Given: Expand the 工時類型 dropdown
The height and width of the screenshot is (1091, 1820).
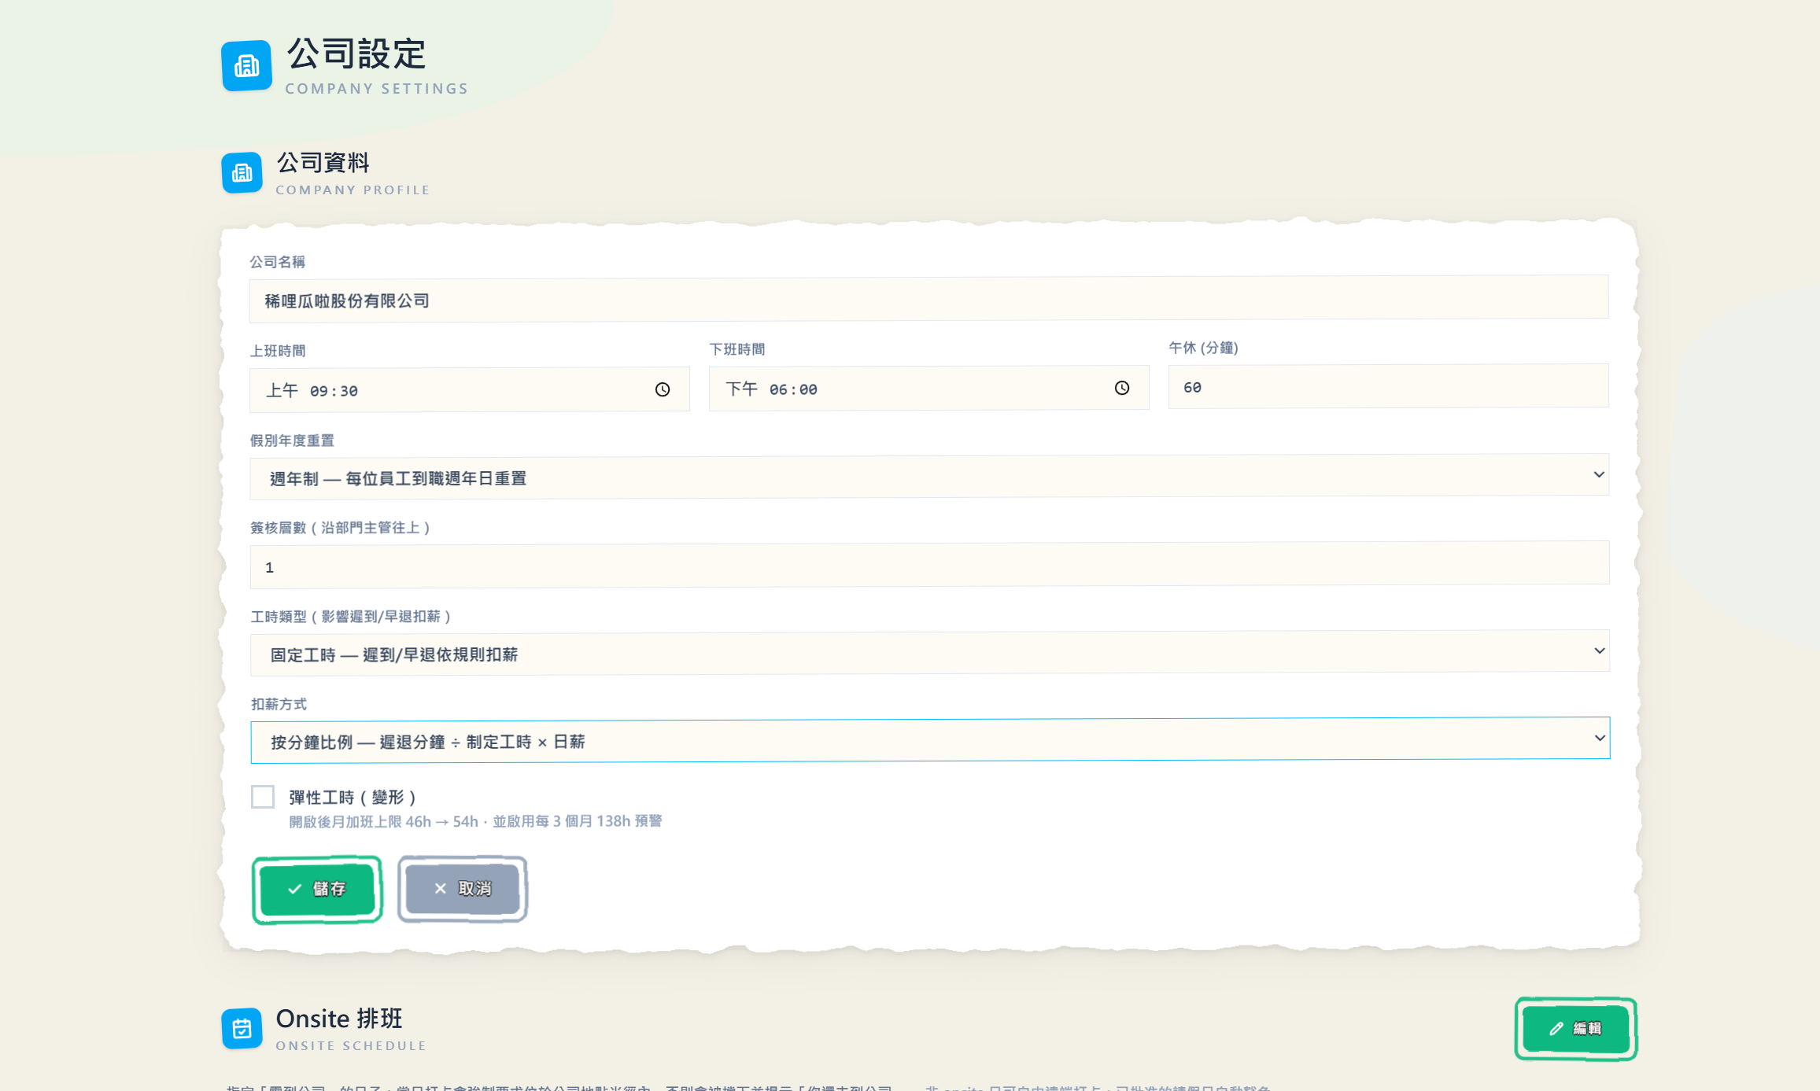Looking at the screenshot, I should (930, 652).
